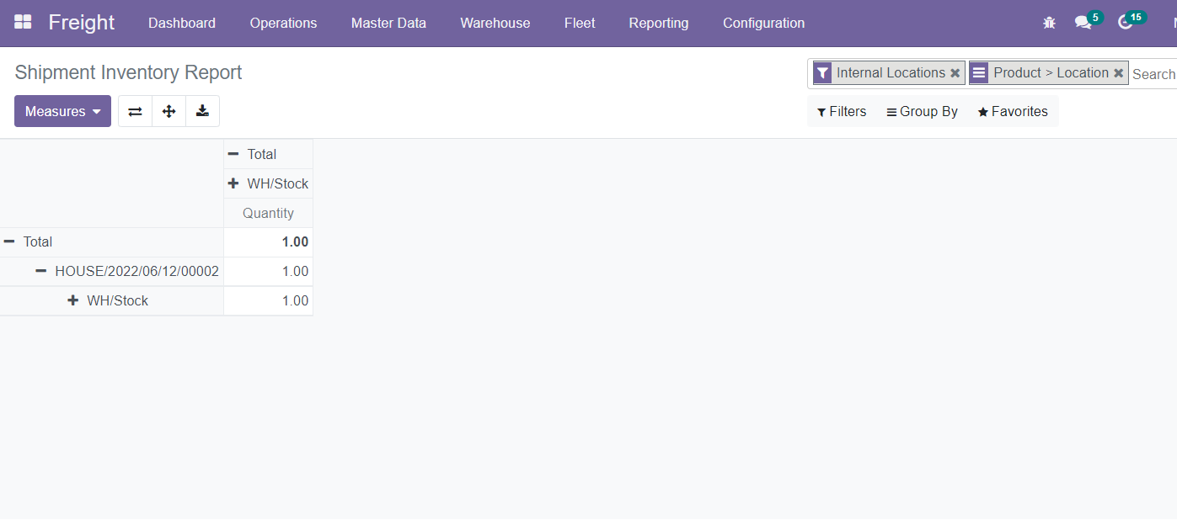The width and height of the screenshot is (1177, 520).
Task: Click the flip axis icon
Action: click(135, 111)
